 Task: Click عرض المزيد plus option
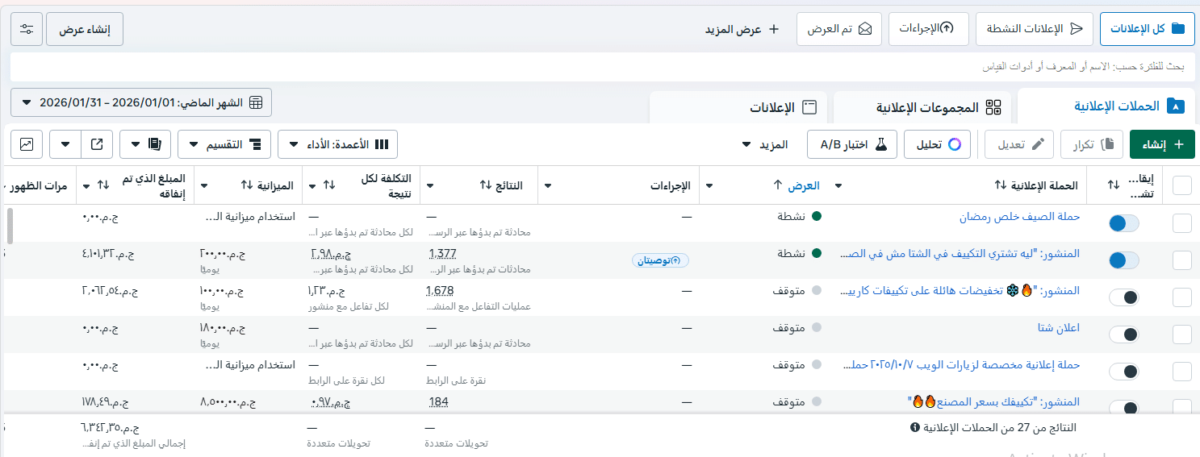tap(742, 29)
